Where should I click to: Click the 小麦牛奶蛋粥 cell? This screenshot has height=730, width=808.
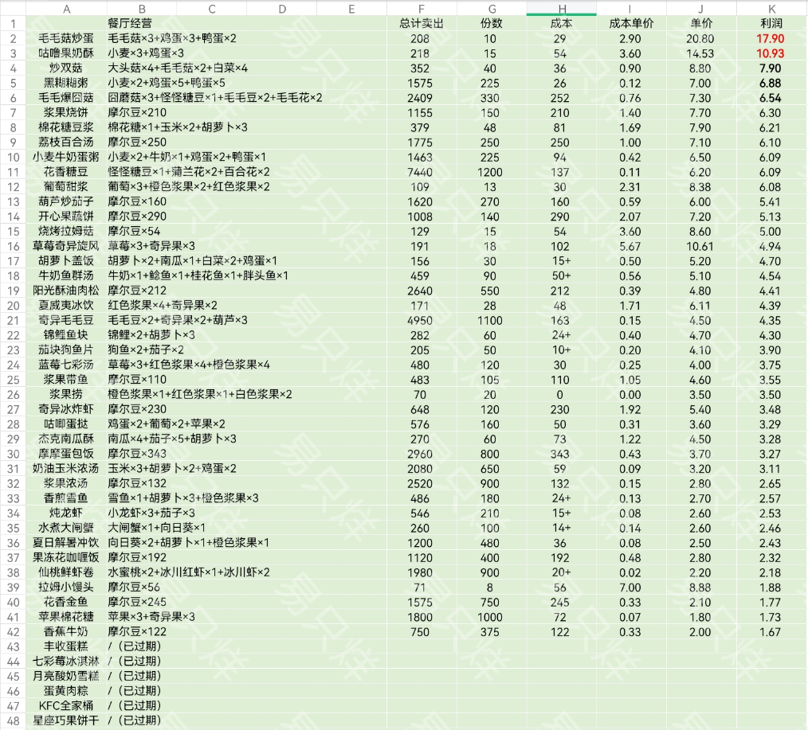coord(66,158)
